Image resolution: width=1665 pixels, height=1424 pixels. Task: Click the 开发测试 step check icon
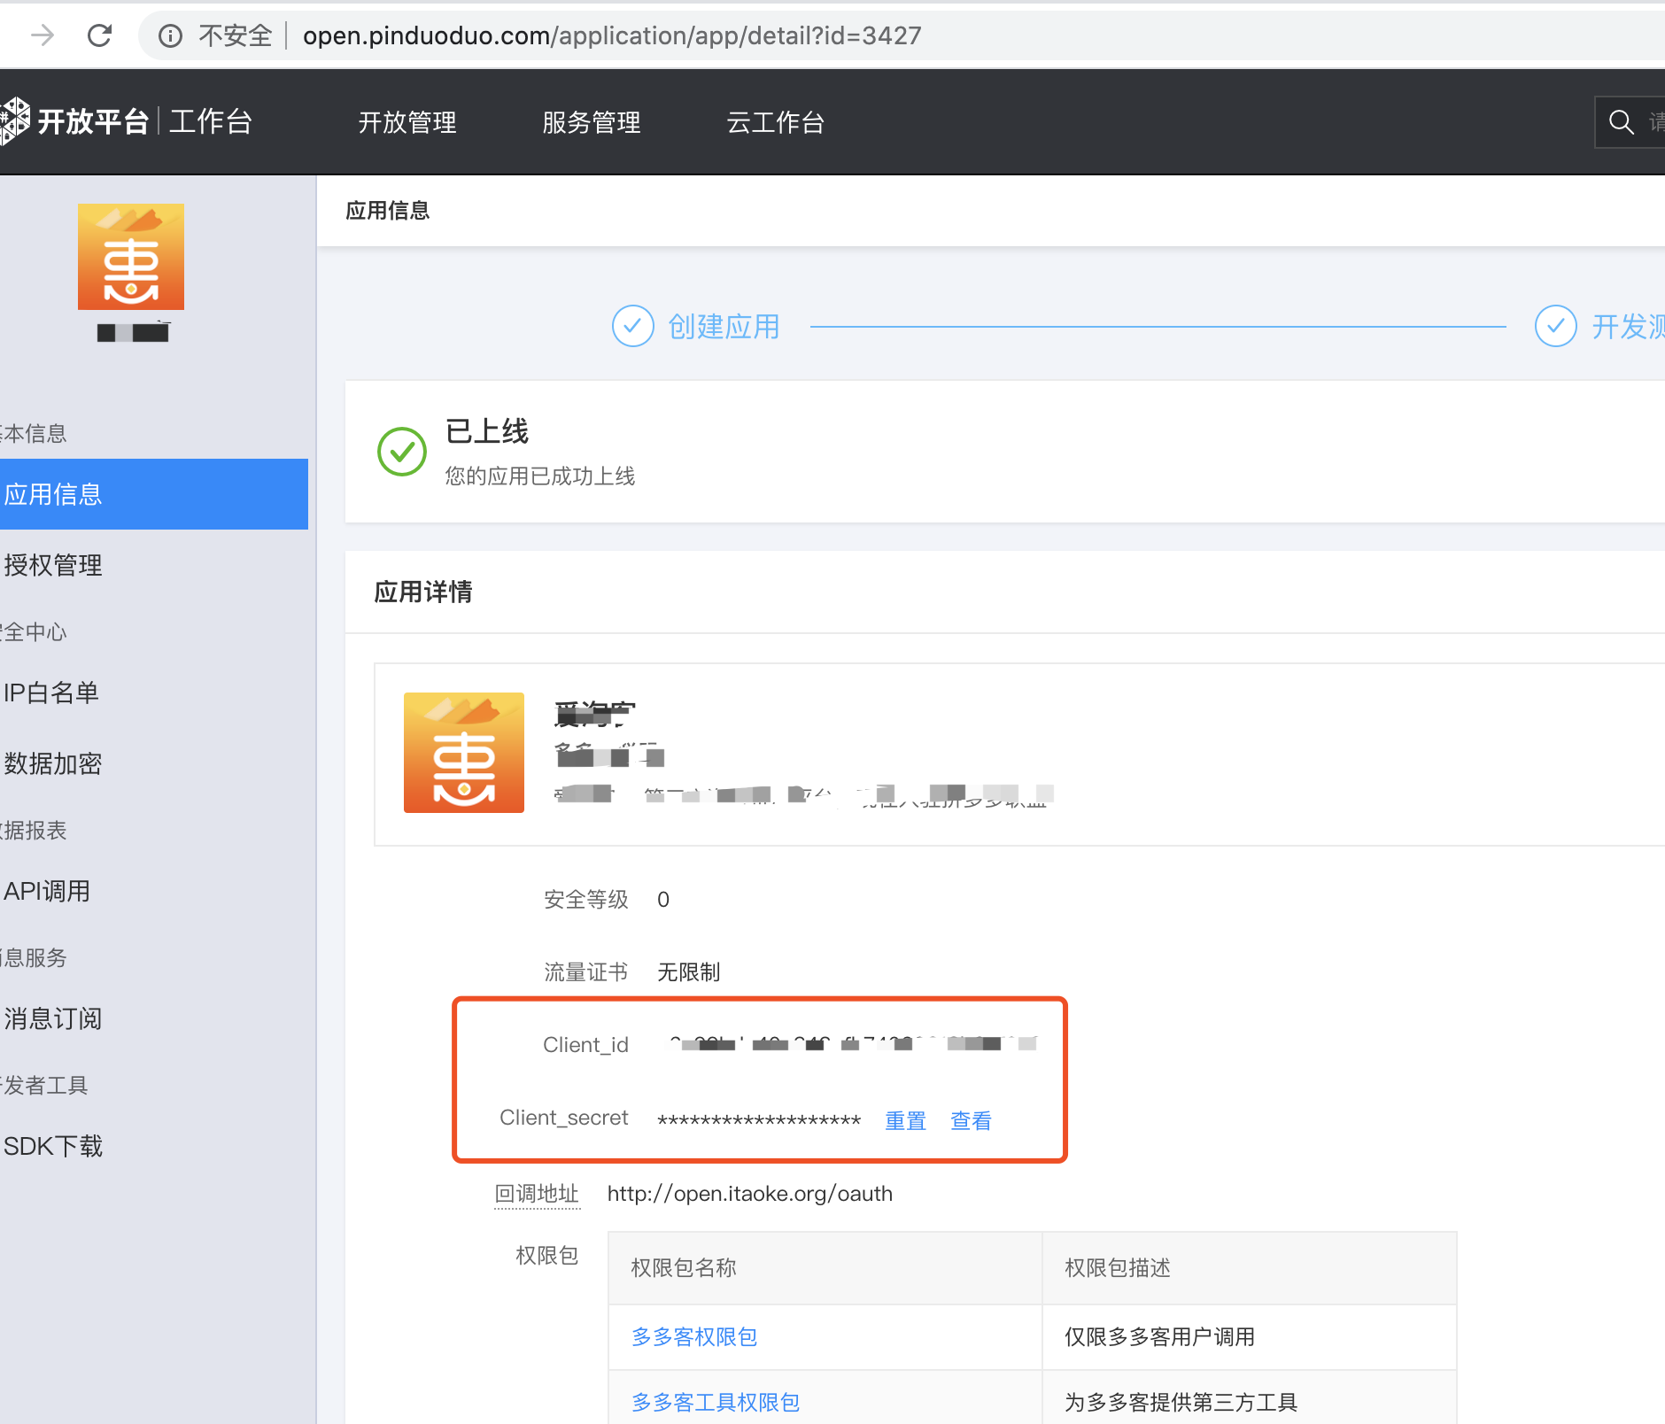(1556, 327)
